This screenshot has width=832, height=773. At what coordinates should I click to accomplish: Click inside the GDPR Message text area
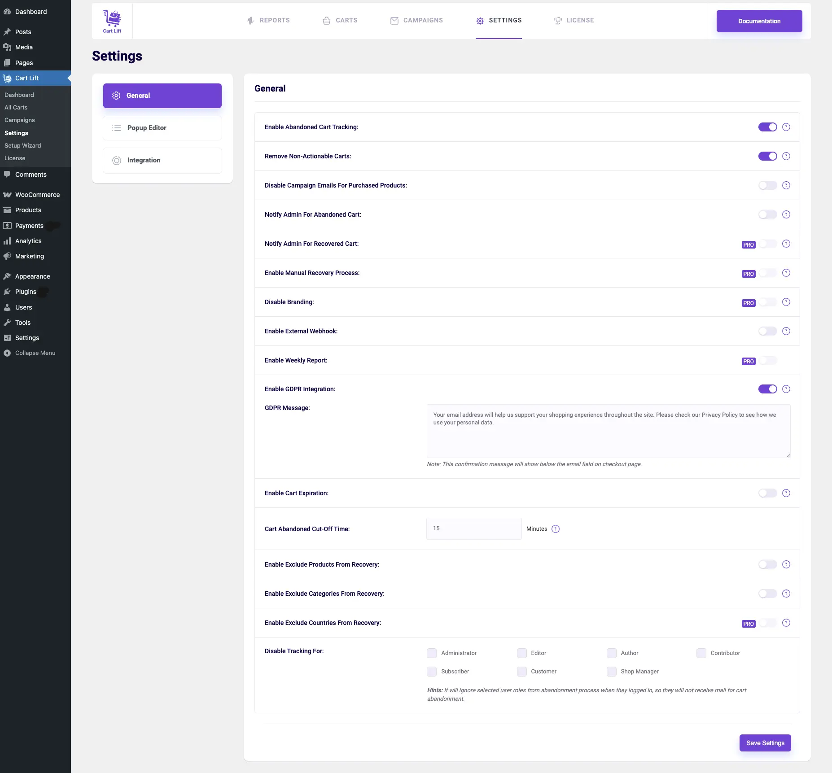coord(609,431)
